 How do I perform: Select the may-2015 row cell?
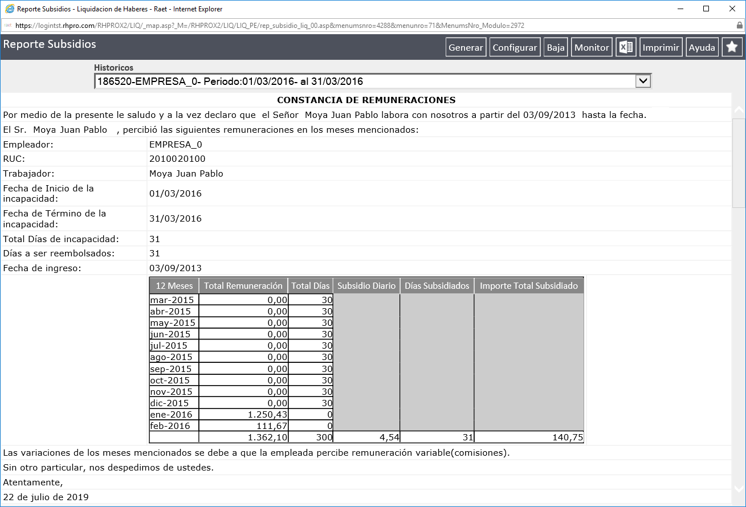(x=174, y=322)
